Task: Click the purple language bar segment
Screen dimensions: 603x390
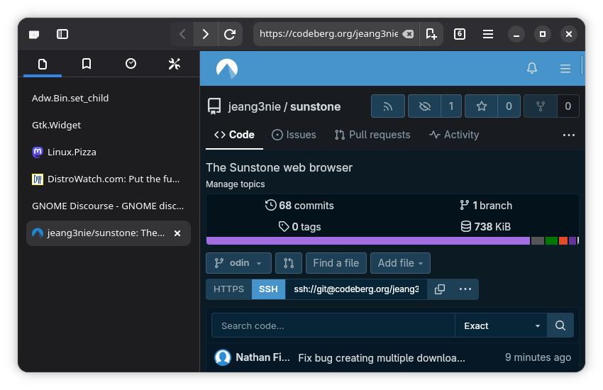Action: tap(367, 241)
